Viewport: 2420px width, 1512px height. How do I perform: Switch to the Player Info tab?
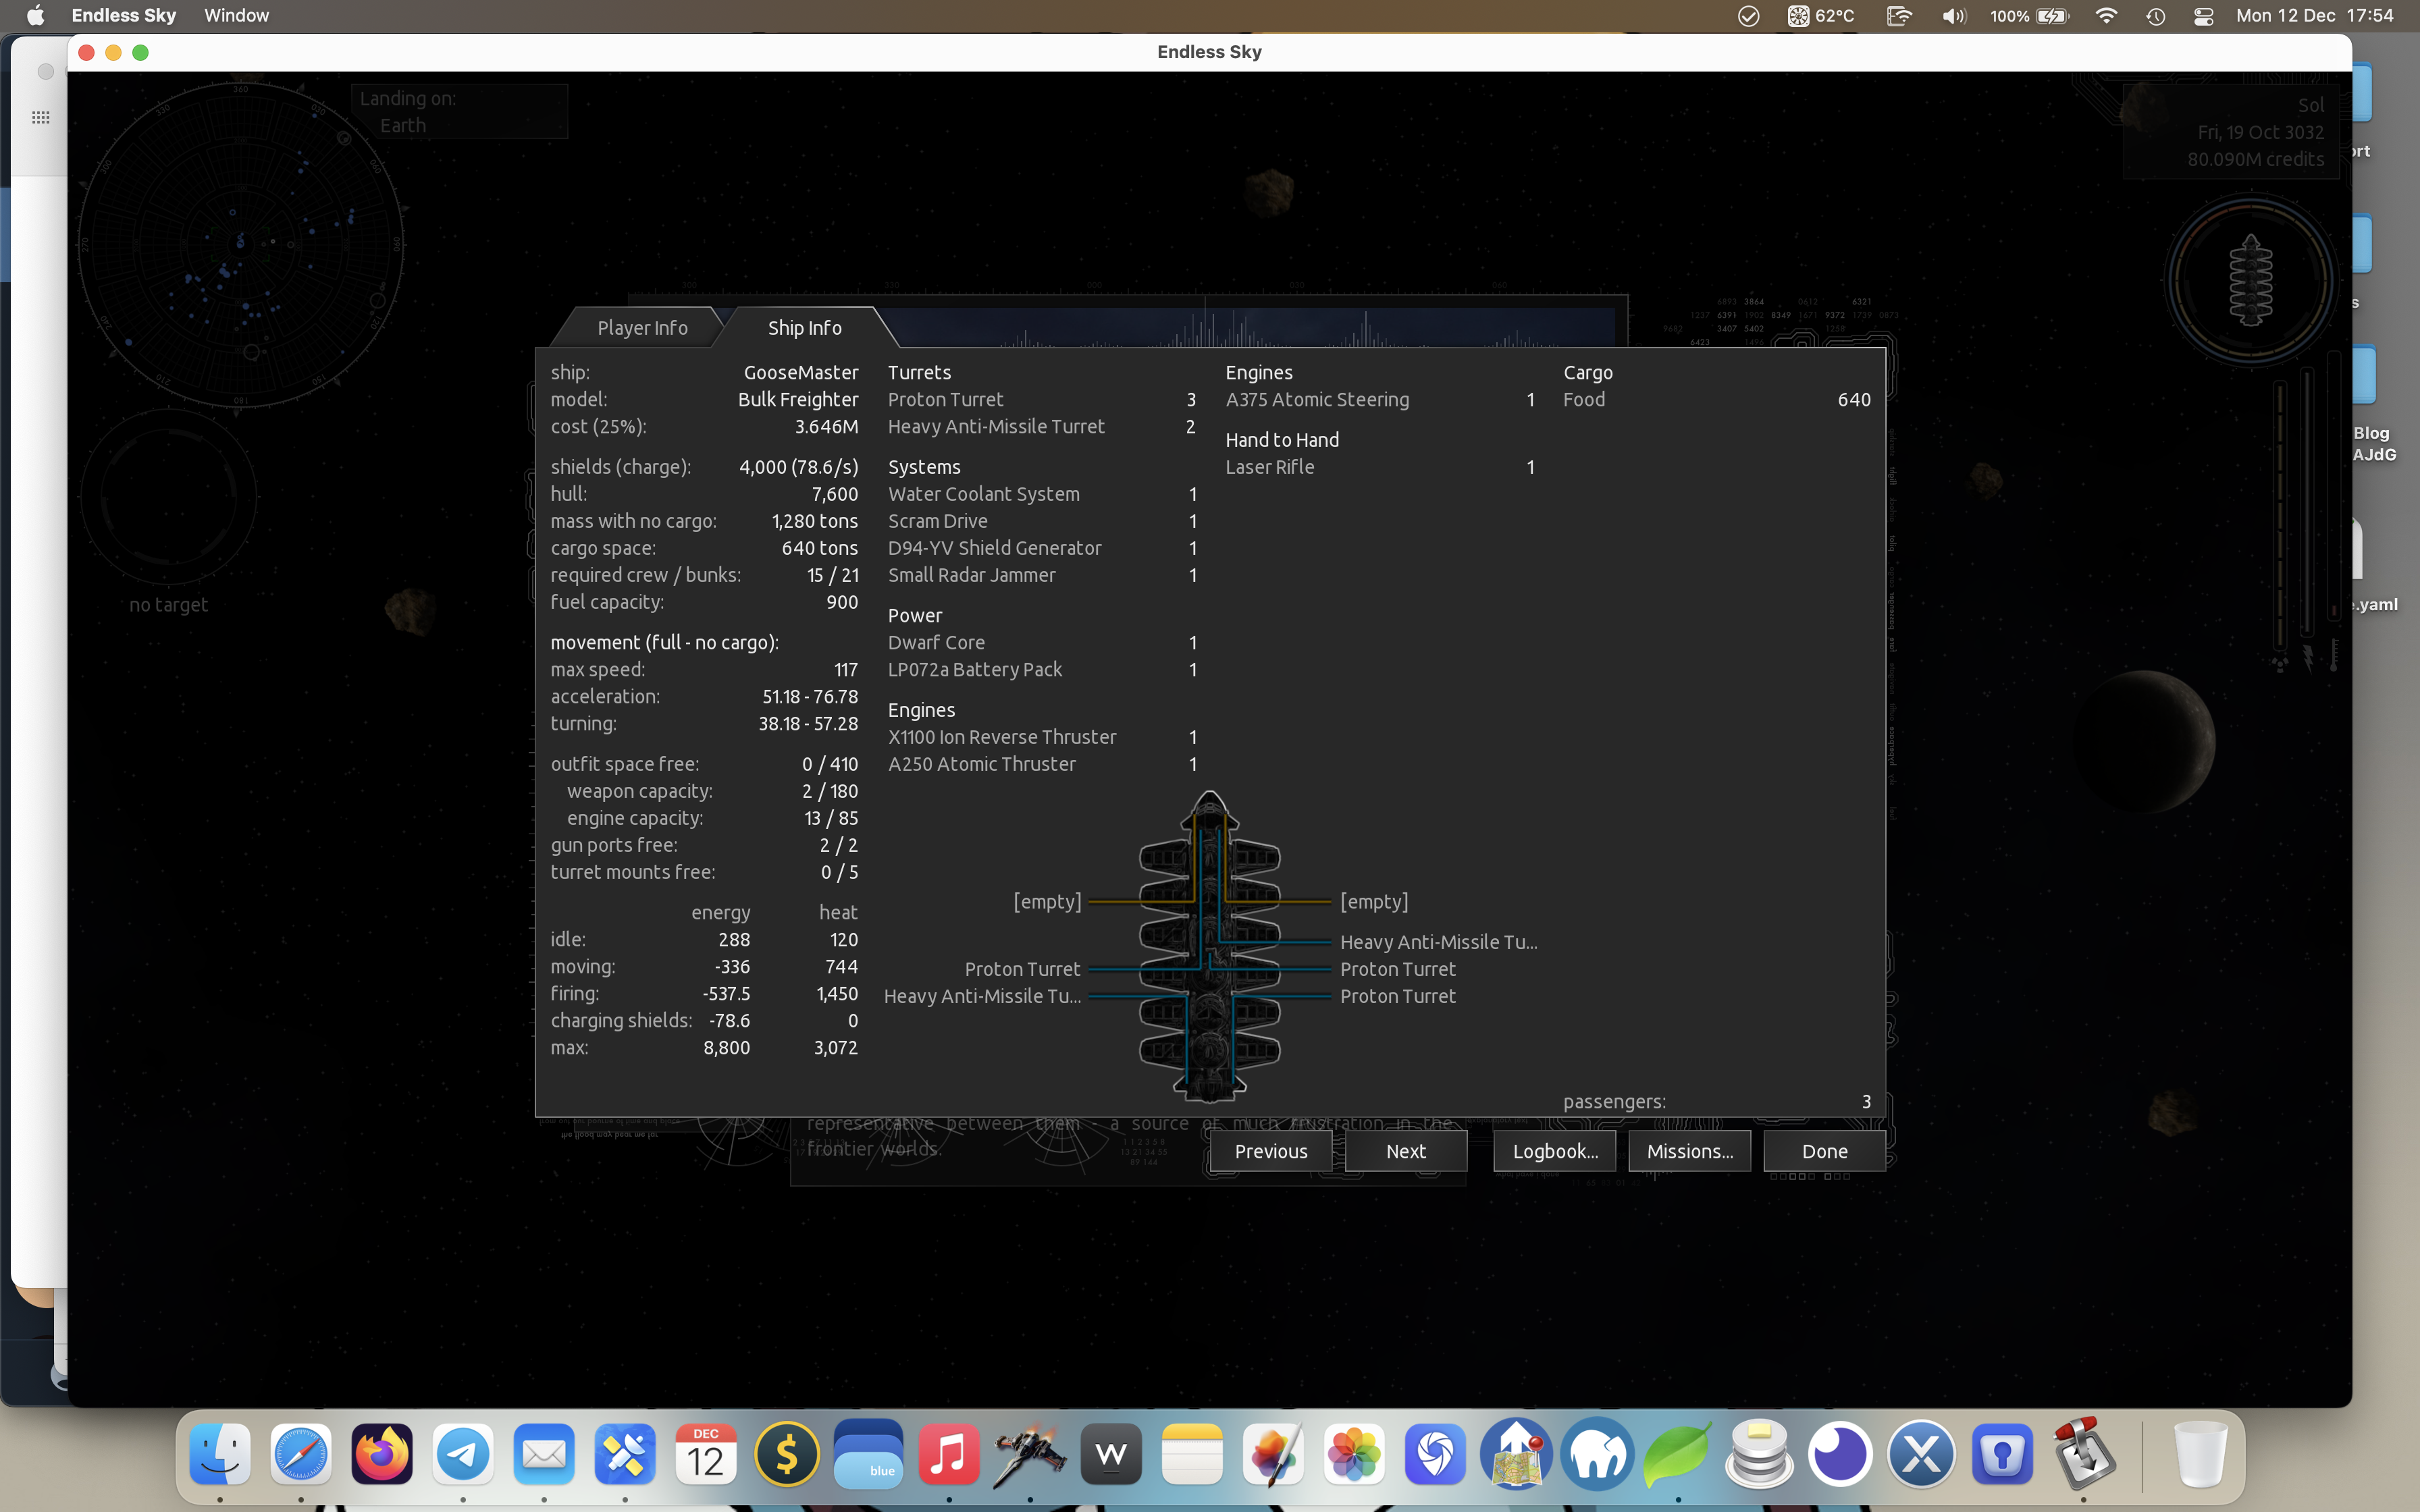[642, 327]
